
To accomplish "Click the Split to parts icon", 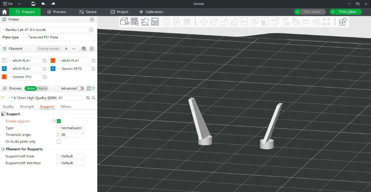I will (x=177, y=21).
